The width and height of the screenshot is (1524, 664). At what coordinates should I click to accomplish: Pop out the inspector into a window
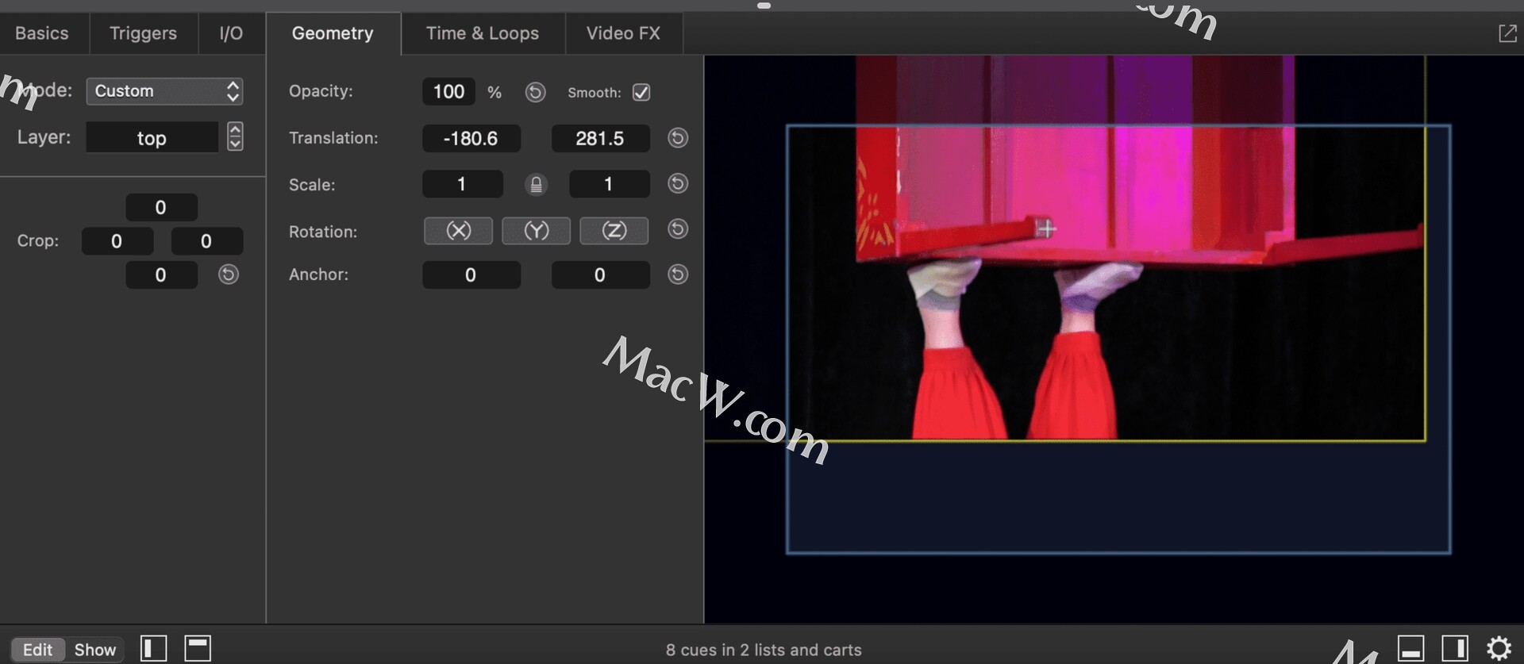[1507, 33]
